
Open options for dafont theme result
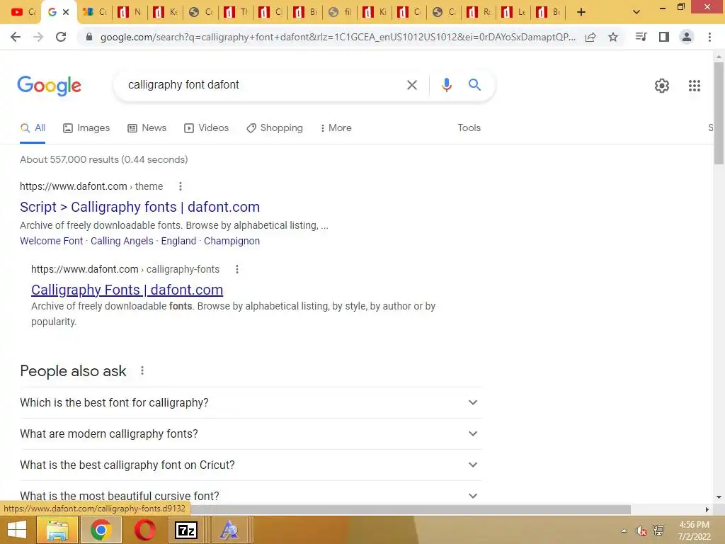[181, 186]
